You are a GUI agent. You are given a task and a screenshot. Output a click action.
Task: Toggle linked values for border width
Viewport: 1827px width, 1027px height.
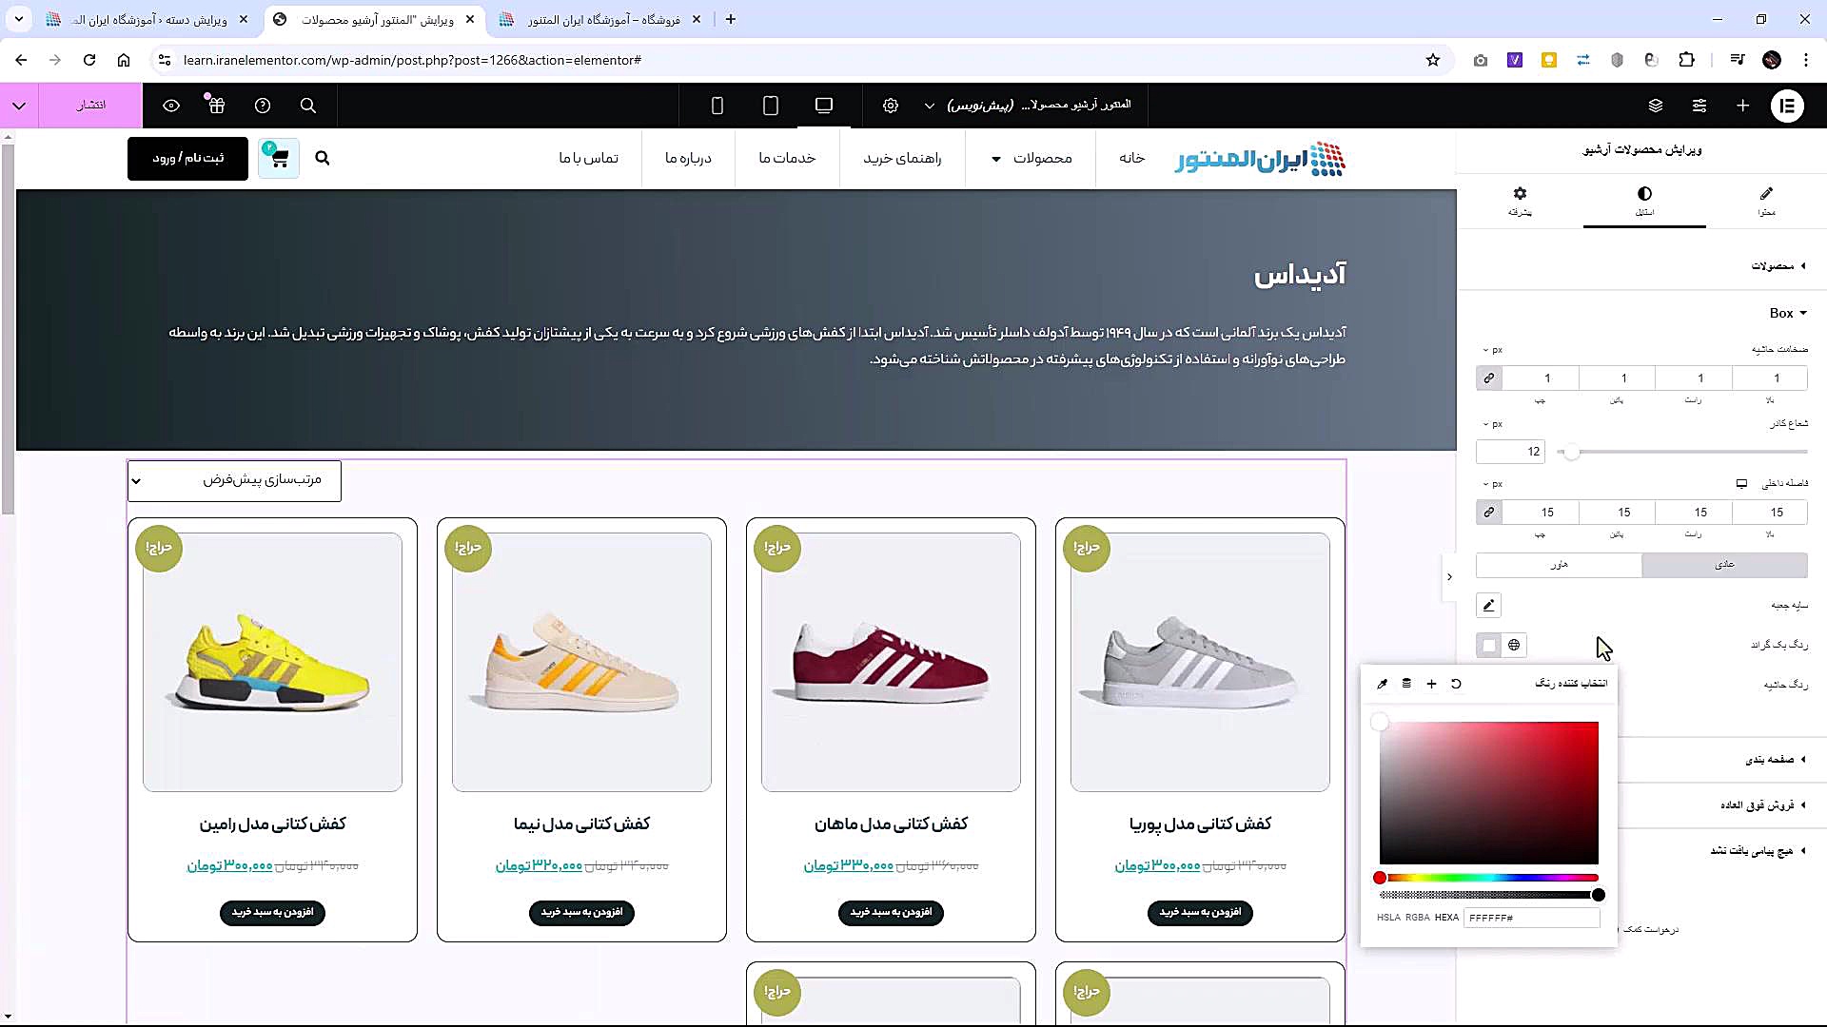tap(1489, 378)
